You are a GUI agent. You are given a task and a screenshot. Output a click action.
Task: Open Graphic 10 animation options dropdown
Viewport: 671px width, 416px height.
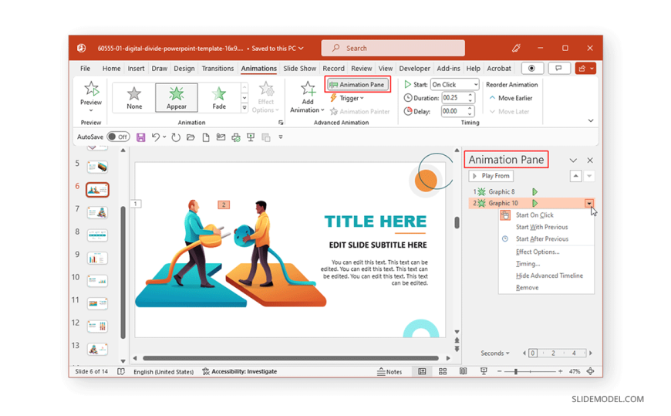coord(589,203)
